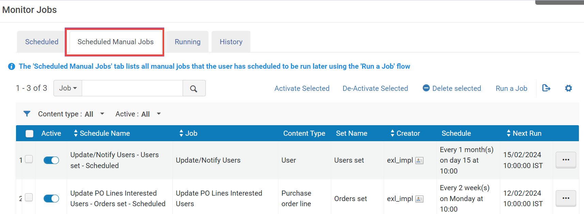Click the search text input field
Image resolution: width=584 pixels, height=214 pixels.
(132, 88)
